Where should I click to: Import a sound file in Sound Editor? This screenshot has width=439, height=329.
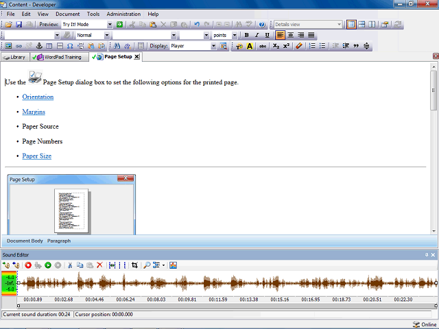click(x=6, y=265)
